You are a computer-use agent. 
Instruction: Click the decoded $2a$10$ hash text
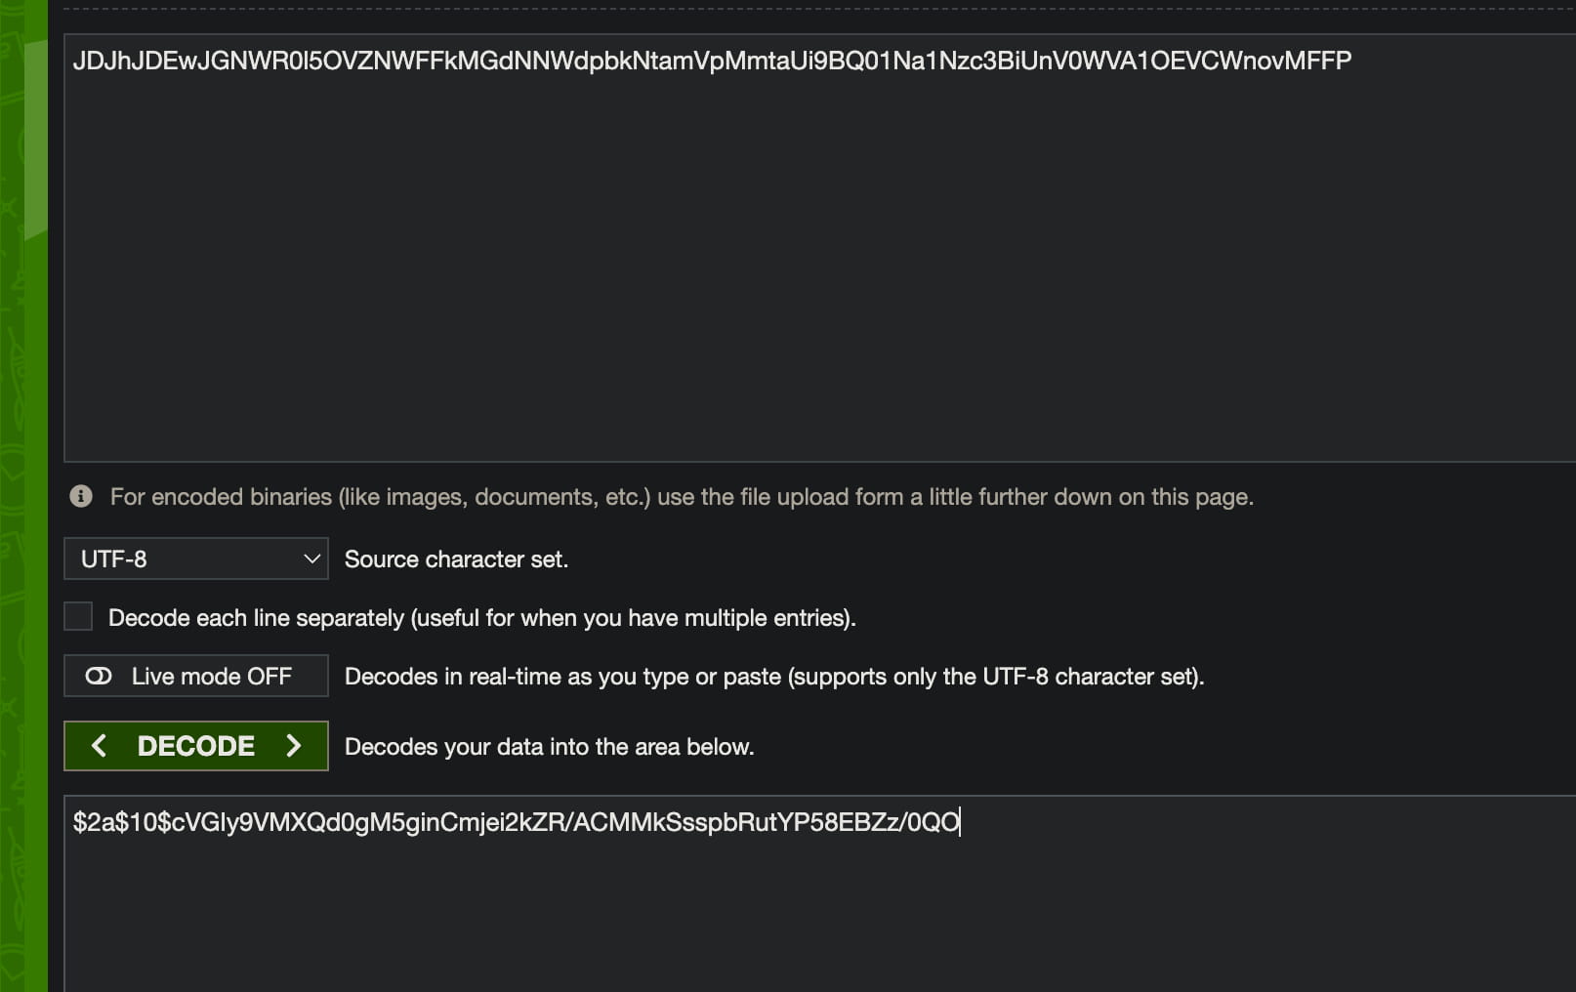(x=516, y=822)
